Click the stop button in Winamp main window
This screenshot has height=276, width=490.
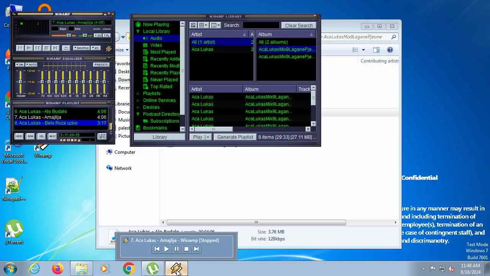(46, 48)
